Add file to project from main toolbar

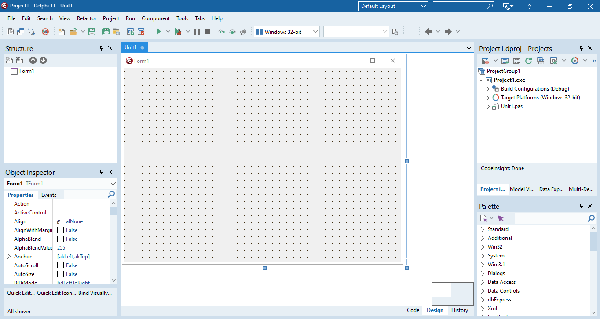[131, 32]
